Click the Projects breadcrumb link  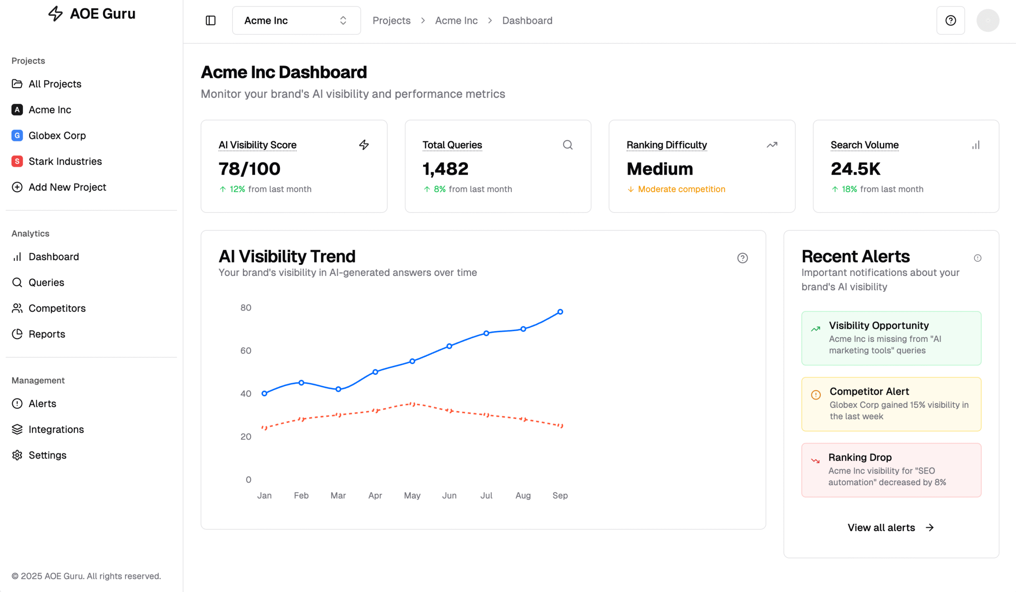click(391, 21)
